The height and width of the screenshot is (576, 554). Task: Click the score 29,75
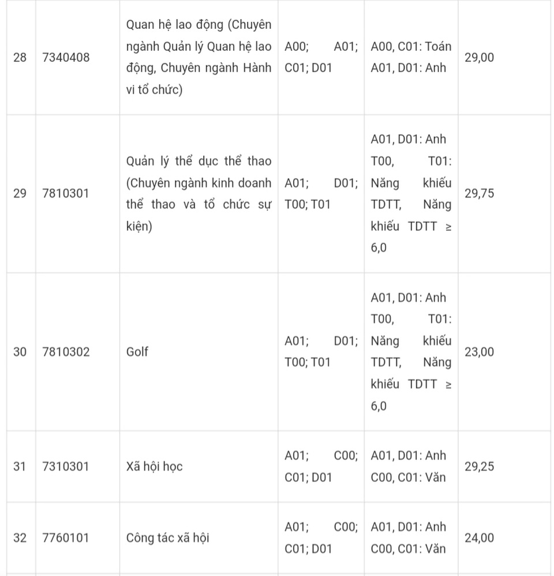coord(479,193)
